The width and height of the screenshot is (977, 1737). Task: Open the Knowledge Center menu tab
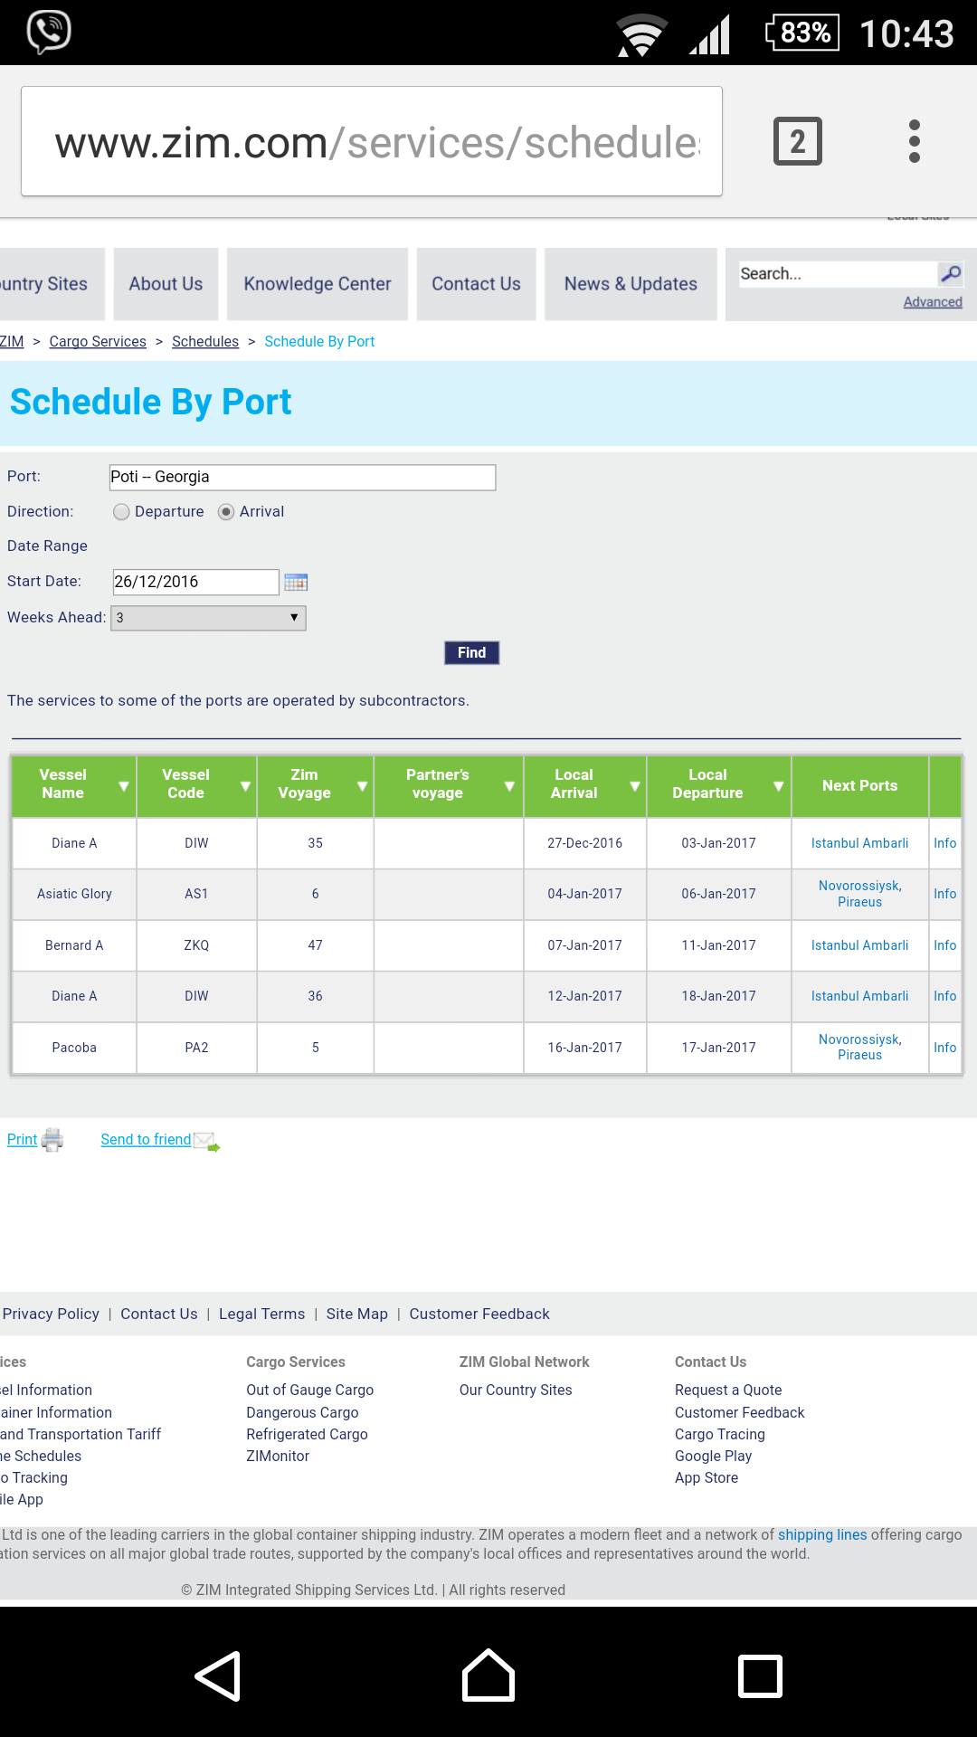pos(318,284)
